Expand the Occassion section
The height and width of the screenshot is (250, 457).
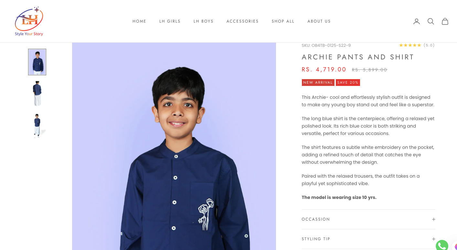click(368, 219)
